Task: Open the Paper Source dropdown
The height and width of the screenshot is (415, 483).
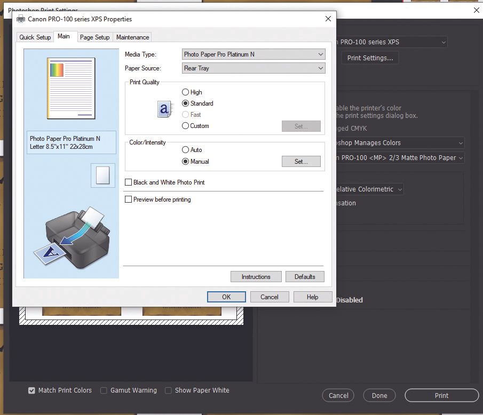Action: [x=253, y=68]
